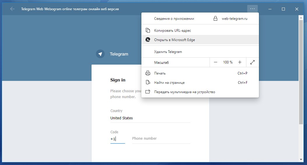
Task: Click the web-telegram.ru site label
Action: point(234,19)
